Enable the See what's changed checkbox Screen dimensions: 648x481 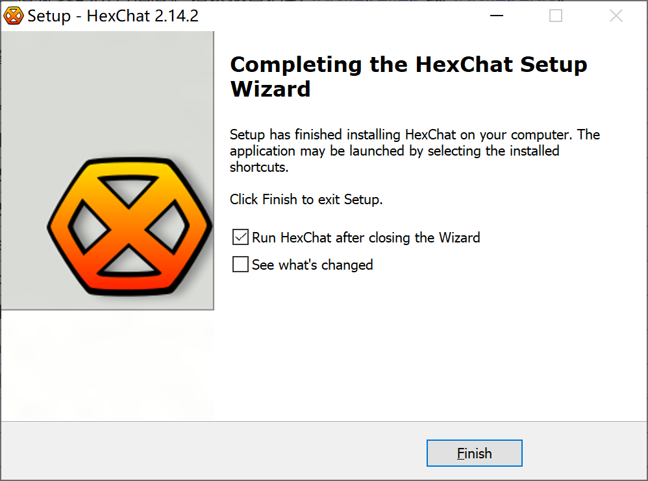click(x=240, y=264)
